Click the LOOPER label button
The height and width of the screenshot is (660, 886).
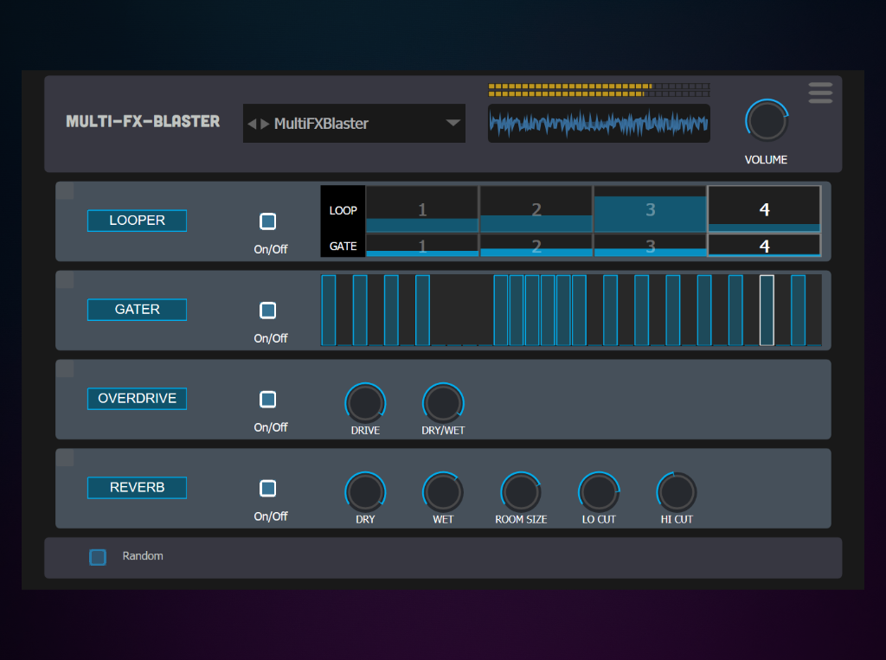pyautogui.click(x=137, y=221)
